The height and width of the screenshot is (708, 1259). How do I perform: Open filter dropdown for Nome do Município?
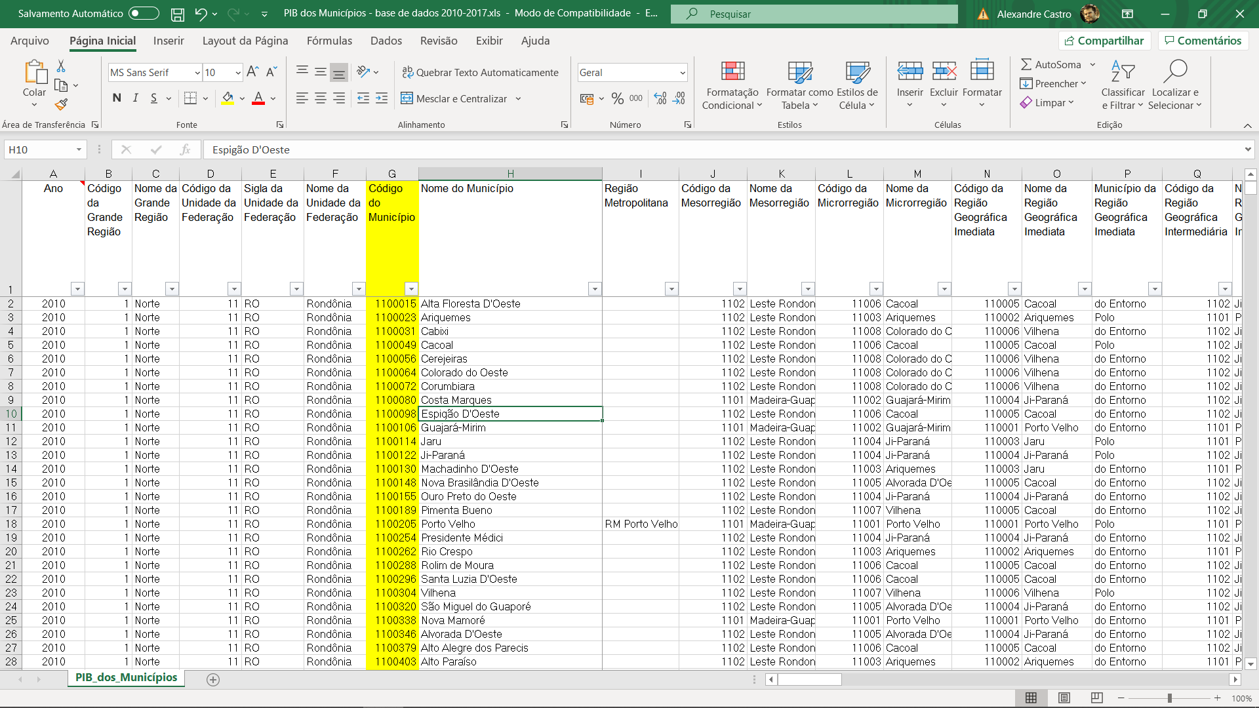point(594,289)
